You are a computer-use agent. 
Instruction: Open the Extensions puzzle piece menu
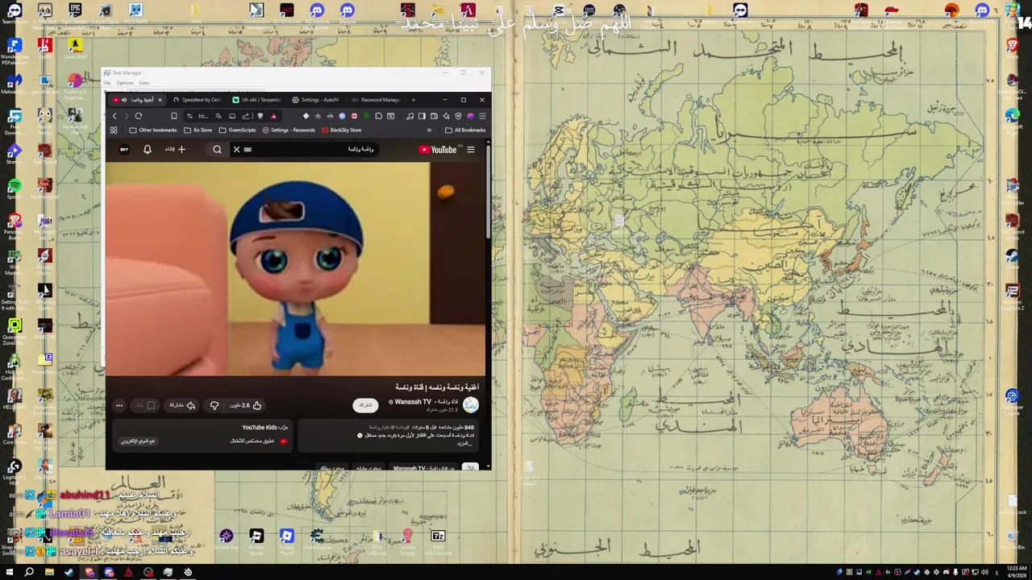[378, 116]
